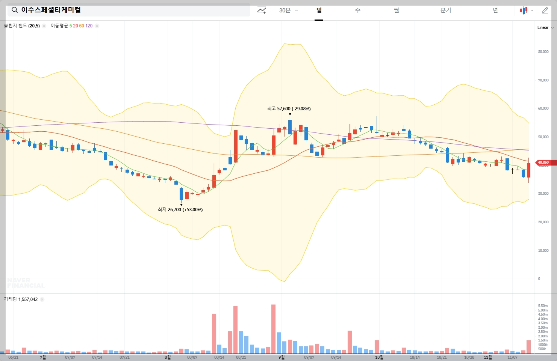Click the 80,000 price axis label
The image size is (557, 361).
coord(543,52)
